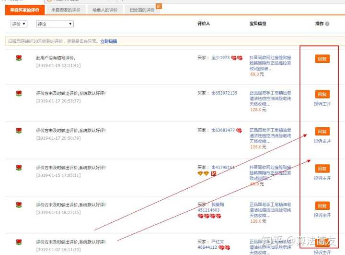Open buyer tb653972135's profile link
The image size is (345, 255).
[x=224, y=93]
